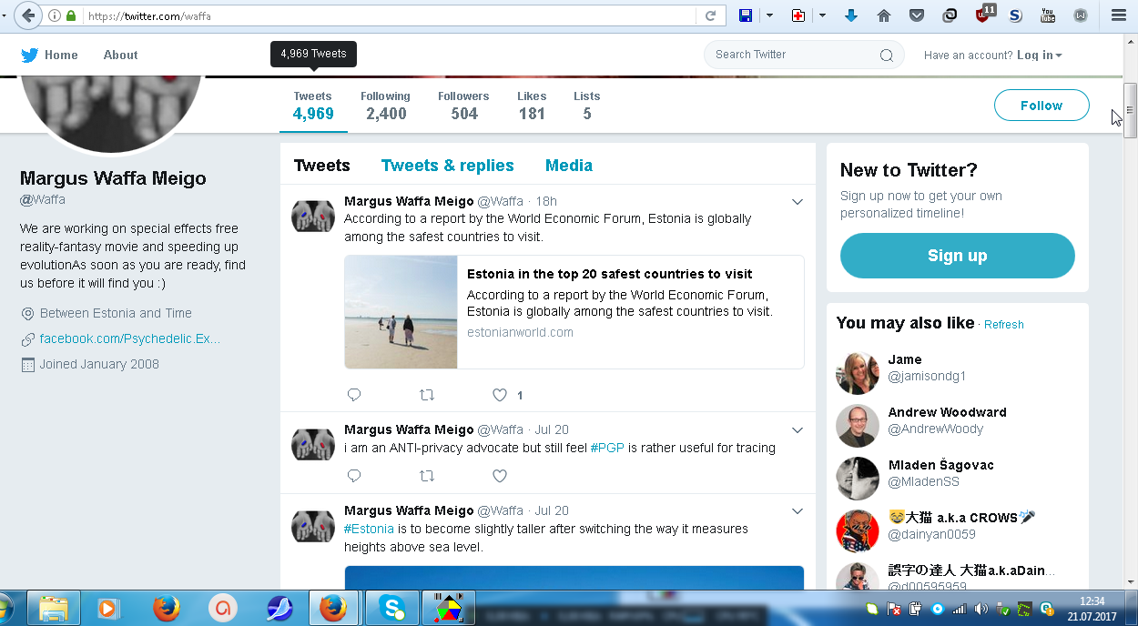Focus the URL bar showing twitter.com/waffa

tap(391, 15)
